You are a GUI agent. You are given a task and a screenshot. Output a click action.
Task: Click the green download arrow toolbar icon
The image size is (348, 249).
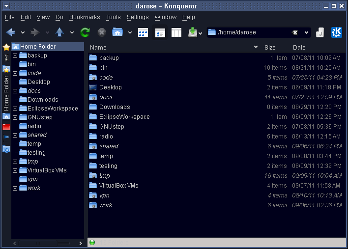pos(193,32)
